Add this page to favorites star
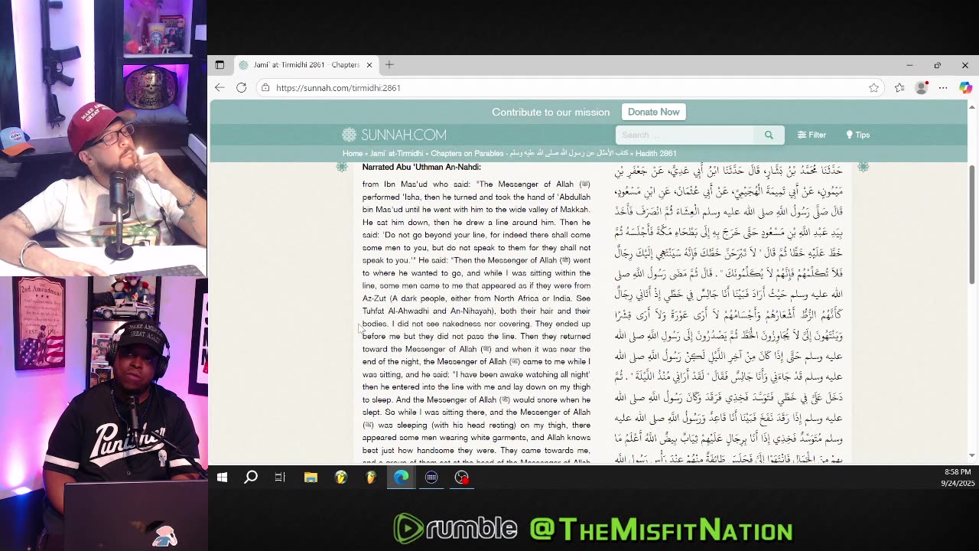 pos(873,88)
